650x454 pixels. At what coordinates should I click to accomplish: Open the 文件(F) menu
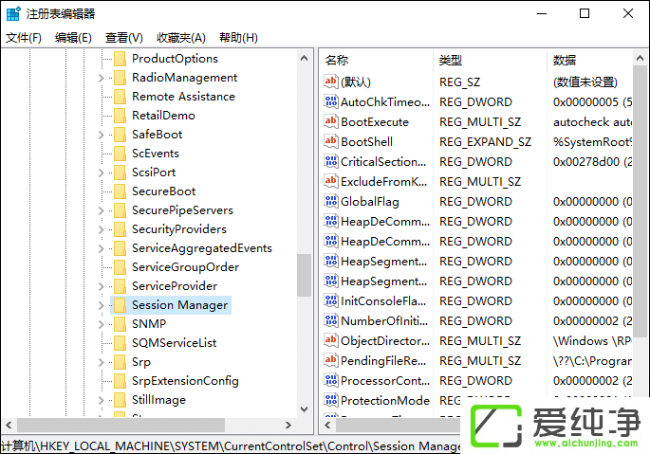(24, 38)
